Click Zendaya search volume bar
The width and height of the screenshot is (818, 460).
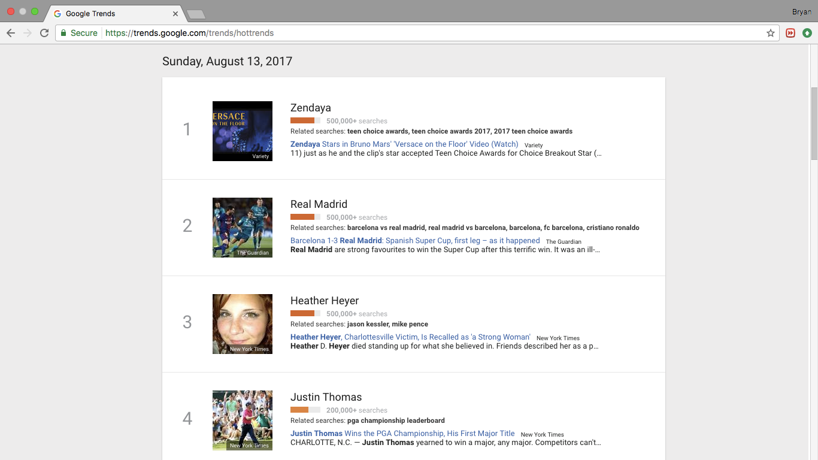pos(305,120)
